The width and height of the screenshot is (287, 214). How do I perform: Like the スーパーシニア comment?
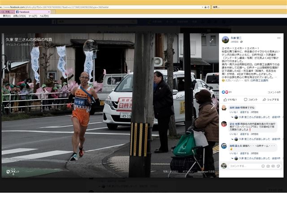point(234,134)
